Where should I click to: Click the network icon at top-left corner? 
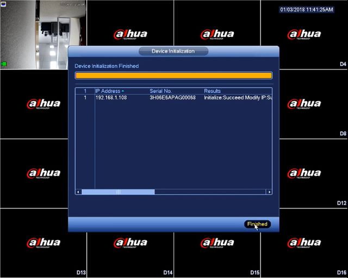(x=3, y=4)
